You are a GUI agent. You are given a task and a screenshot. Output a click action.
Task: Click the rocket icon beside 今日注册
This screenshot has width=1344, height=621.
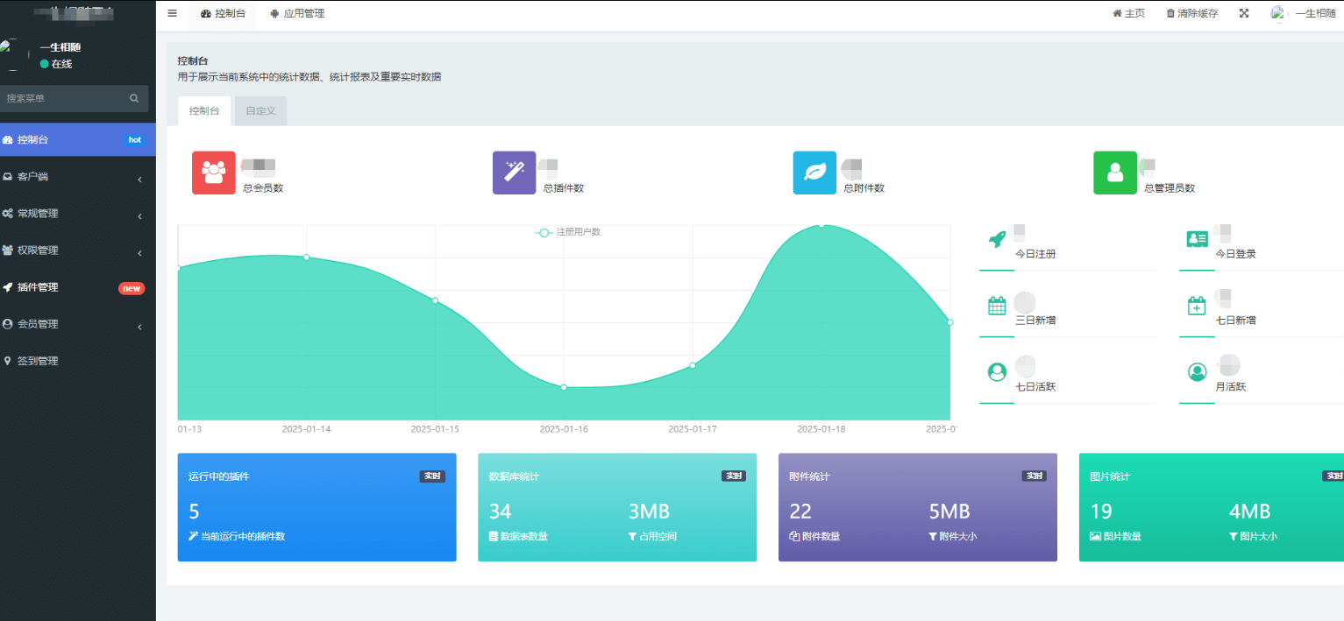click(997, 239)
